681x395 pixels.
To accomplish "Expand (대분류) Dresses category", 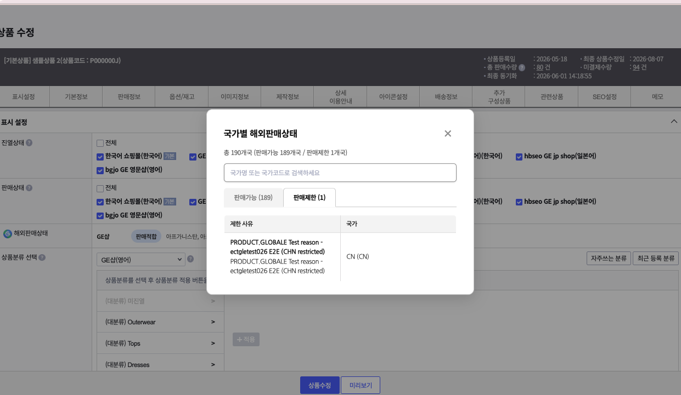I will tap(160, 364).
